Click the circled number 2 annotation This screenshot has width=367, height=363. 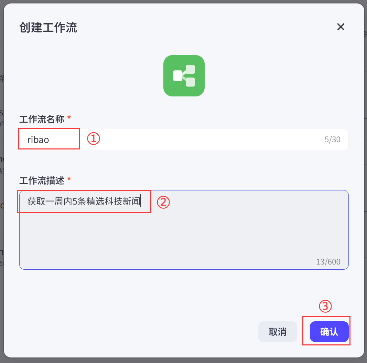[x=163, y=202]
